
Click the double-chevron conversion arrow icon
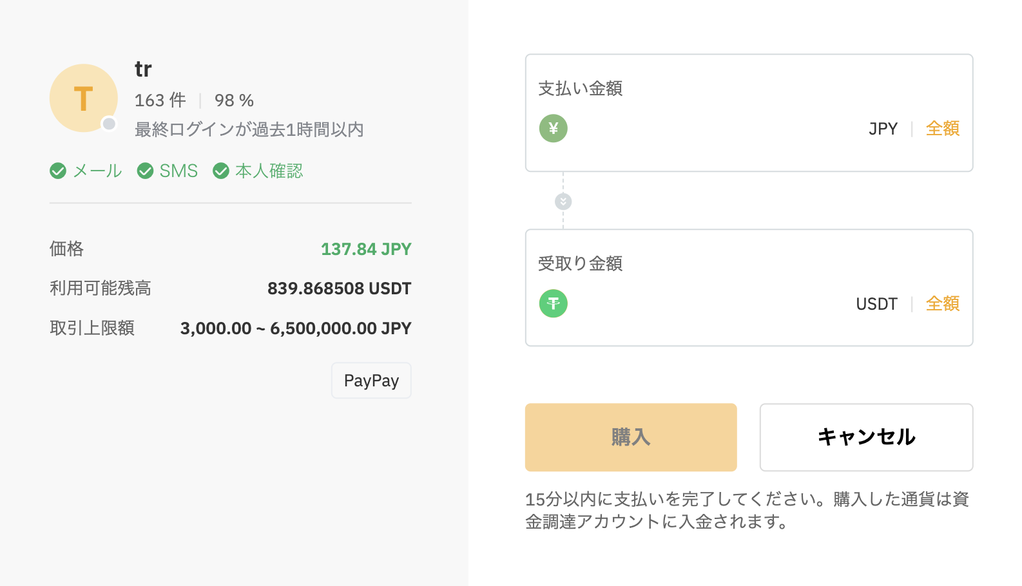point(563,202)
